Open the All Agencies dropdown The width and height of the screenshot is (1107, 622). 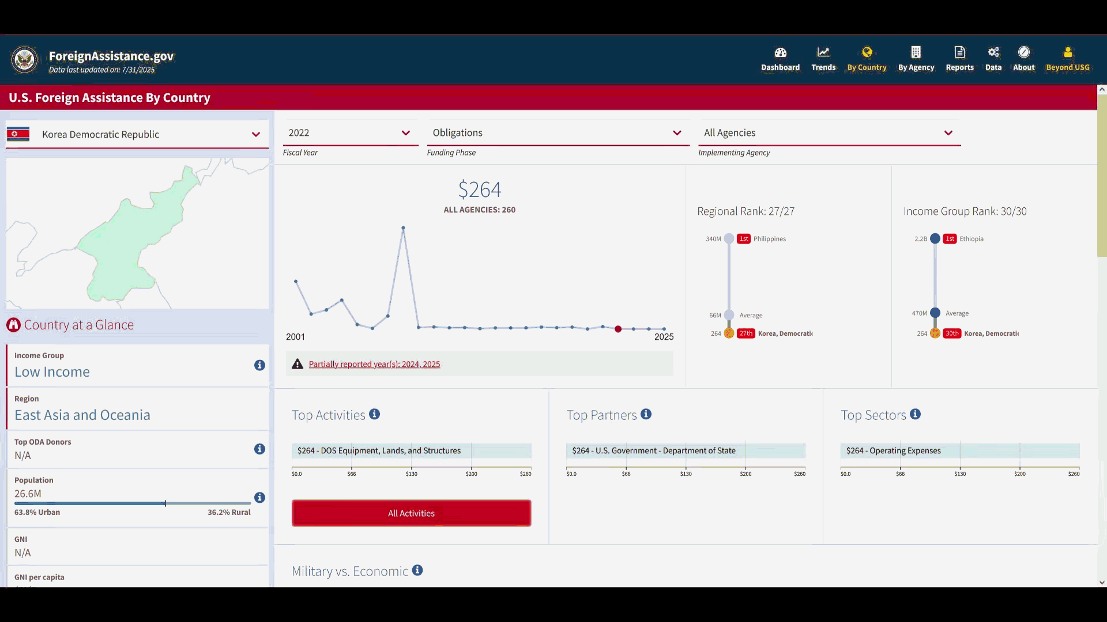point(829,133)
